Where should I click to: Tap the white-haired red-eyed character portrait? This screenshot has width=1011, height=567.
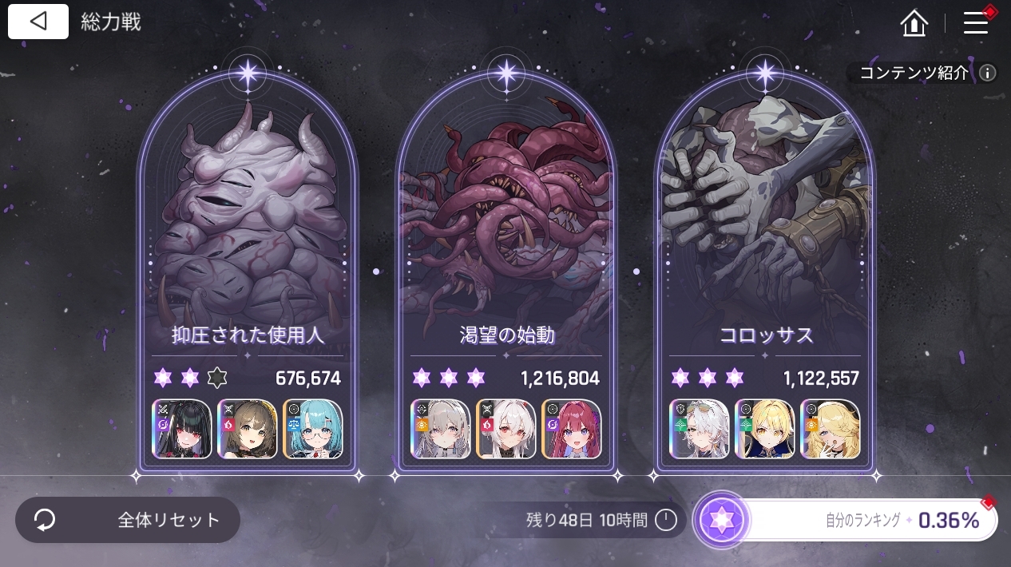pos(506,429)
